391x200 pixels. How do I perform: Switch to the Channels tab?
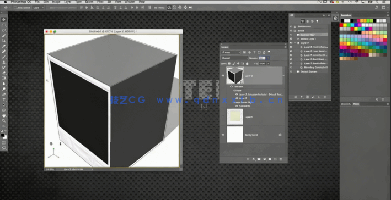[346, 104]
